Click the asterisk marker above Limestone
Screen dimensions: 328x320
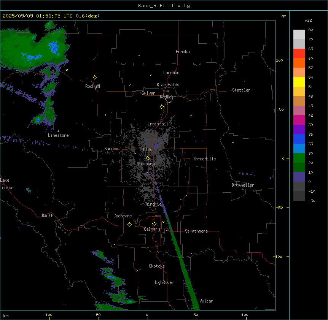(x=58, y=131)
